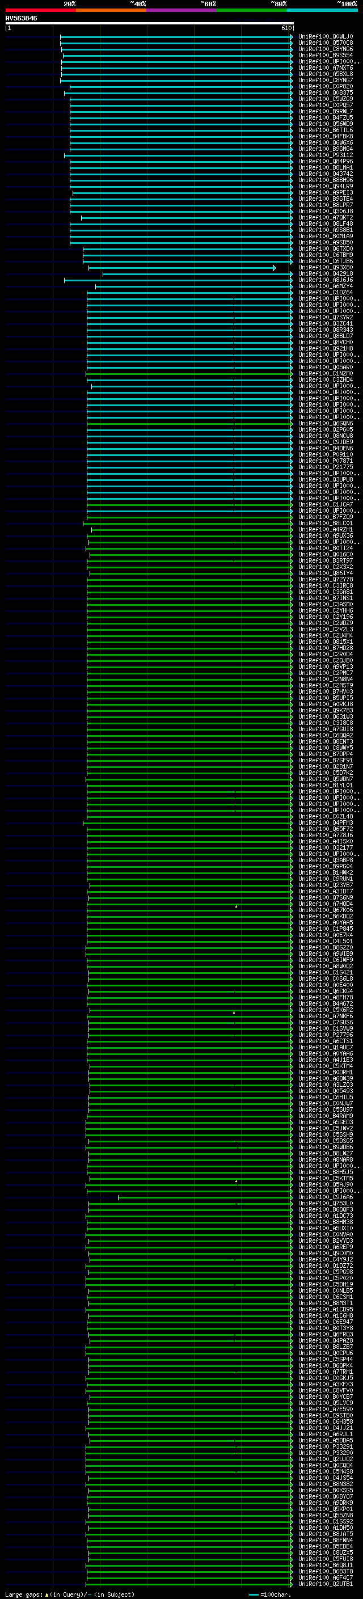Image resolution: width=363 pixels, height=1599 pixels.
Task: Click the white query sequence bar
Action: click(x=150, y=23)
